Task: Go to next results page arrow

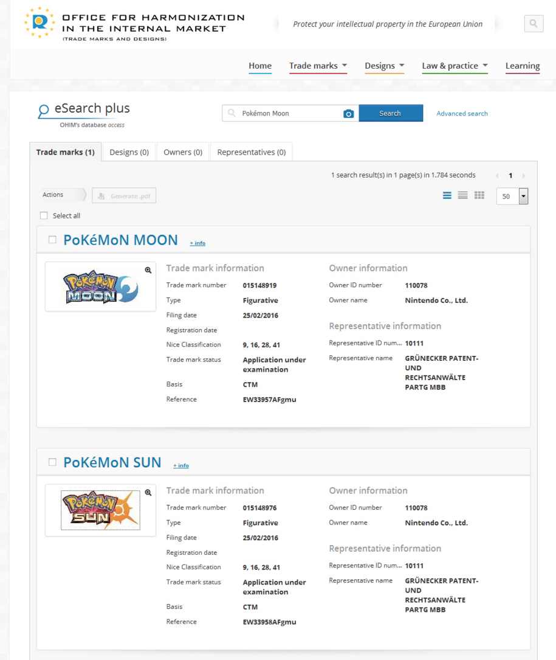Action: 524,176
